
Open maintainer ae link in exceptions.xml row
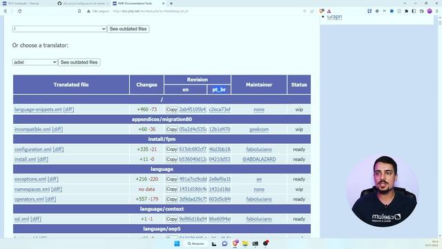[x=259, y=179]
